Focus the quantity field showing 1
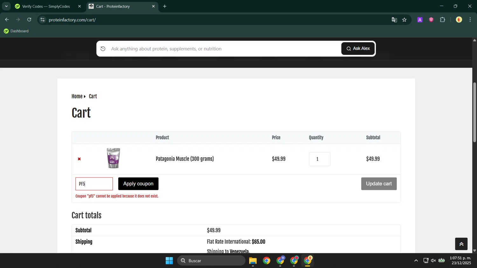Image resolution: width=477 pixels, height=268 pixels. click(x=320, y=159)
